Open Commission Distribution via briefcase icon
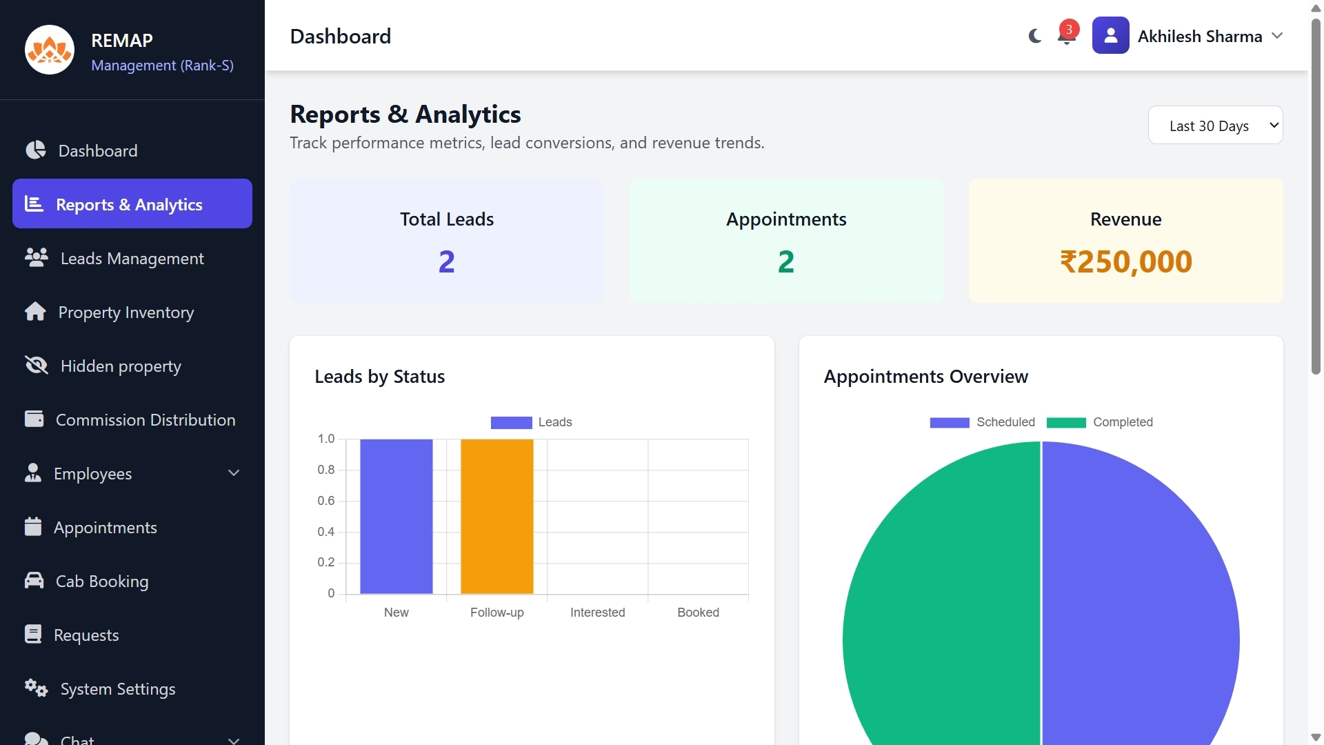 35,419
